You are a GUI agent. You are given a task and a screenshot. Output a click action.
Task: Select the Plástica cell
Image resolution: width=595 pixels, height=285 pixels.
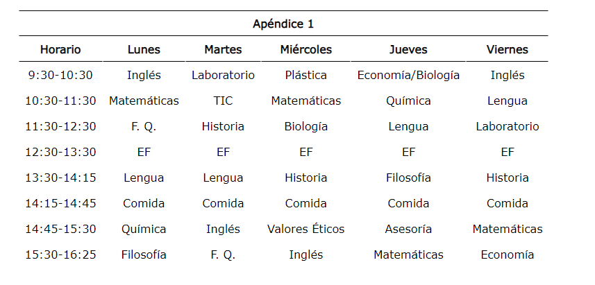305,75
